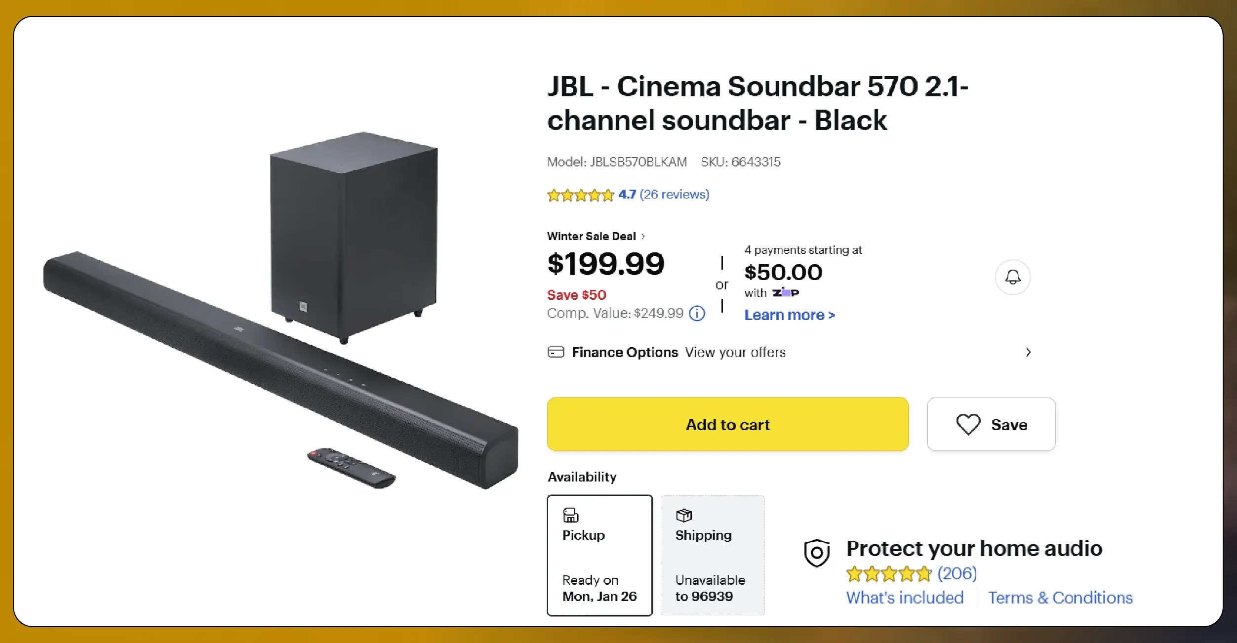Click the price alert bell icon

tap(1013, 277)
